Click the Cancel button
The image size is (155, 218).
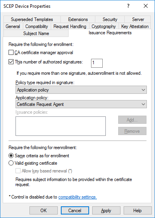[75, 211]
